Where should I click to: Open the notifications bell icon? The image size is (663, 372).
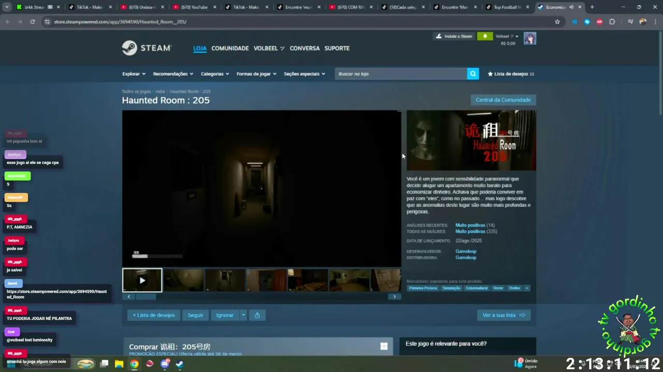(485, 36)
